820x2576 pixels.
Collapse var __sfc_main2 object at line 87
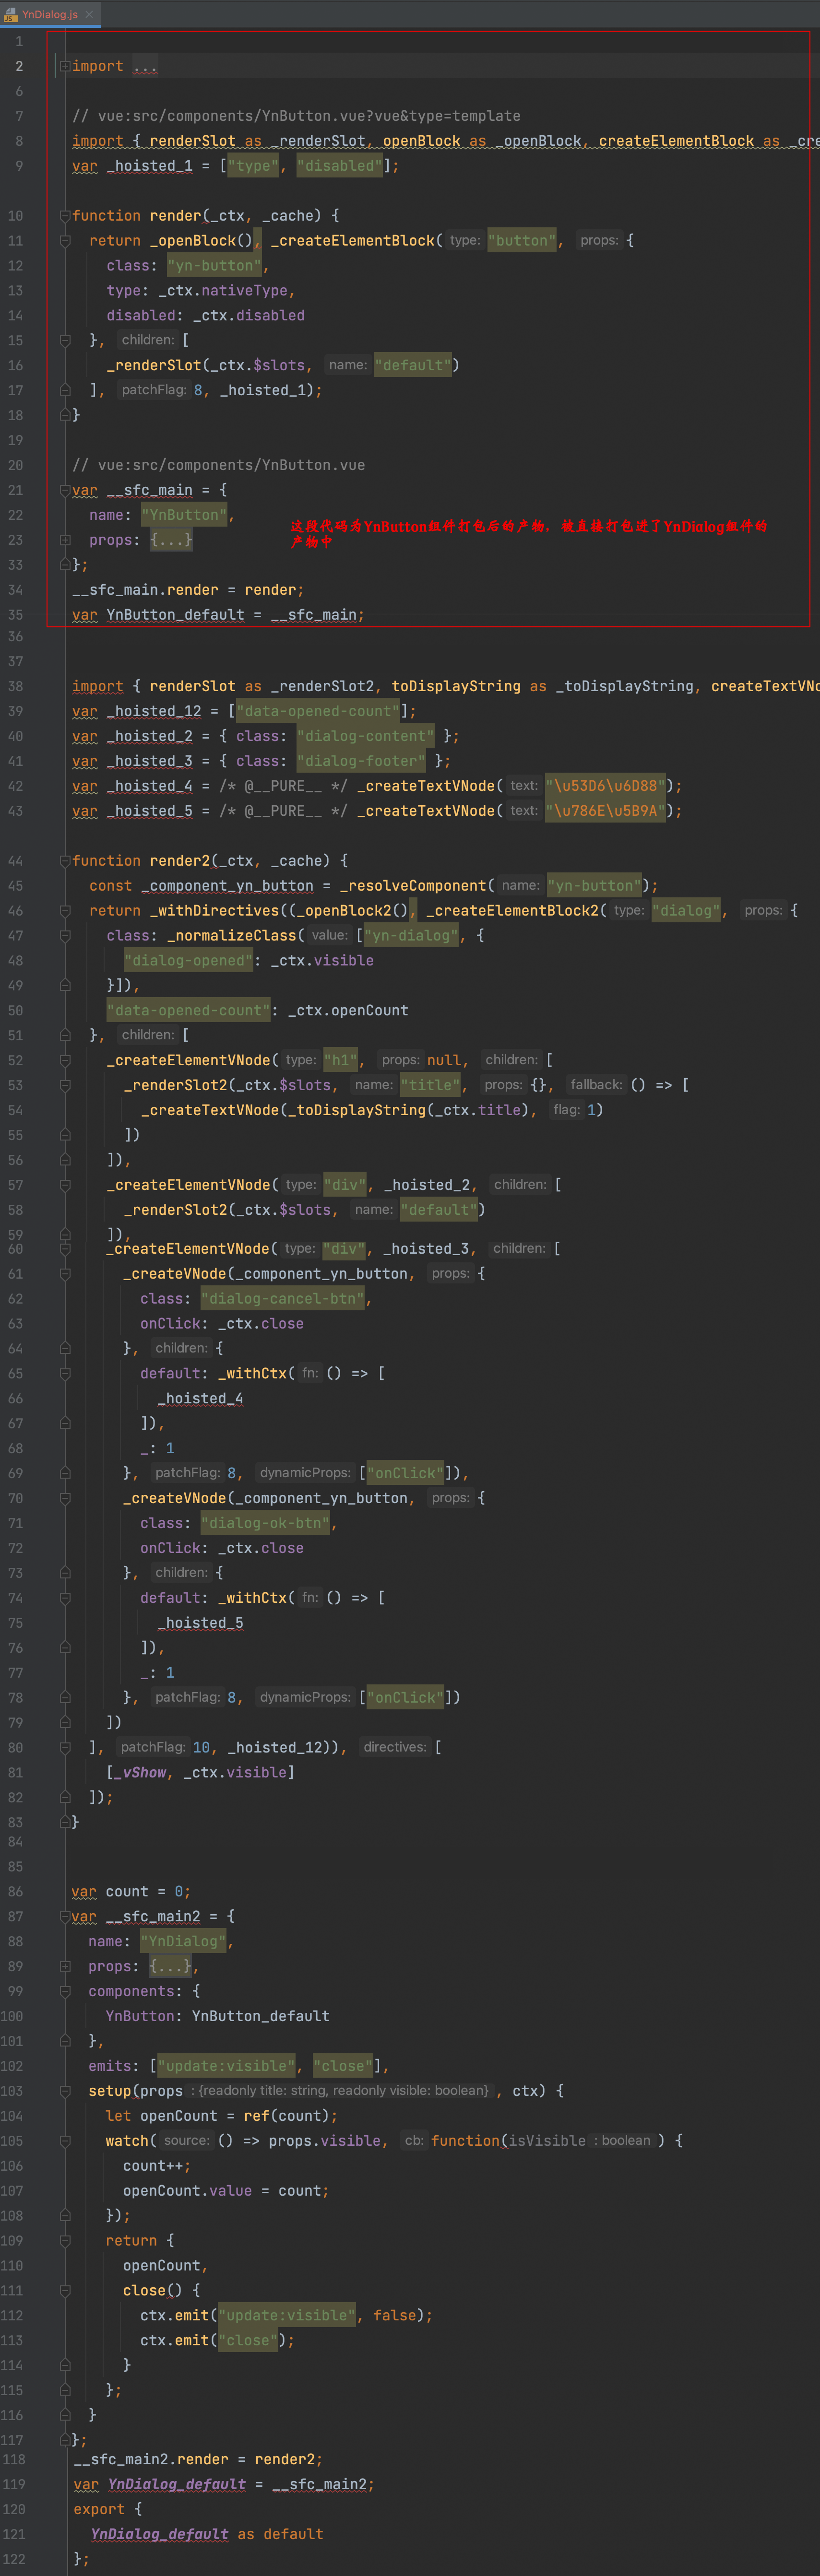tap(65, 1916)
